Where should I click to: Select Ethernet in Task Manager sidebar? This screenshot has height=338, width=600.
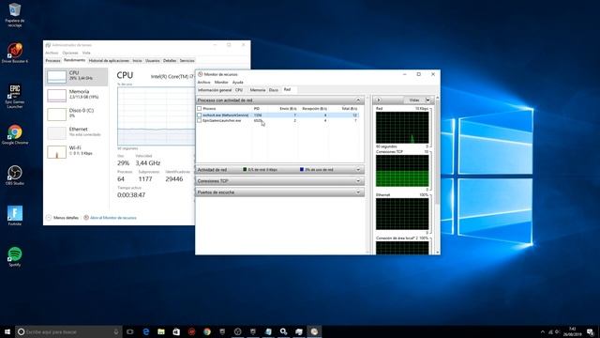pos(77,132)
